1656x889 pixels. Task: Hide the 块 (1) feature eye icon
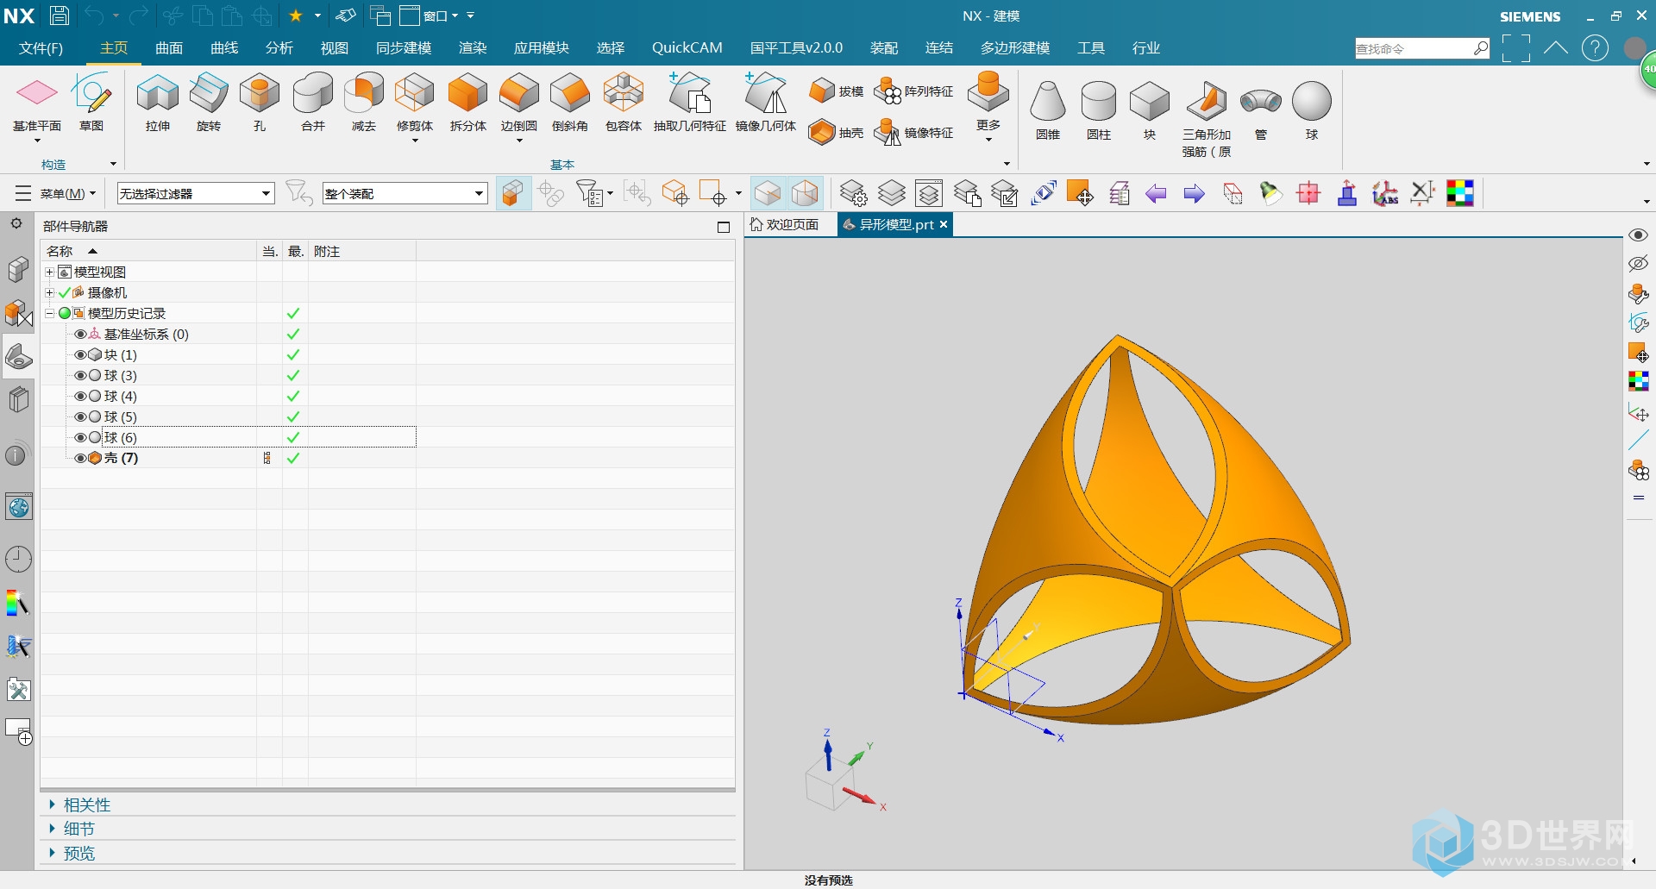pyautogui.click(x=80, y=354)
